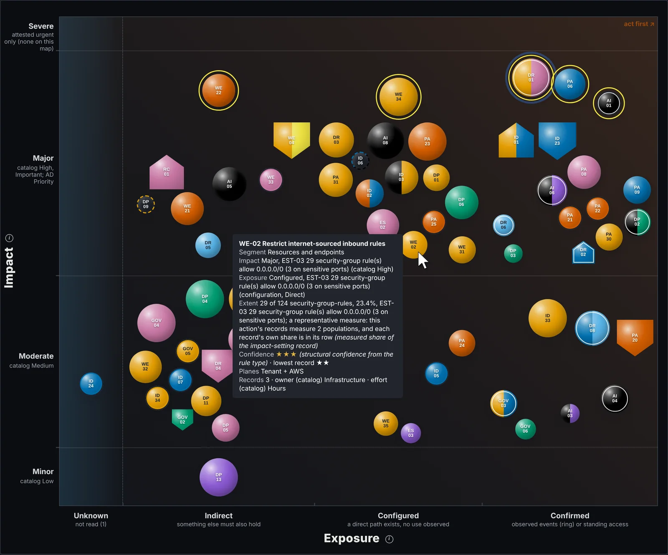Select the WE 02 bubble under the cursor
The width and height of the screenshot is (668, 555).
click(x=413, y=245)
